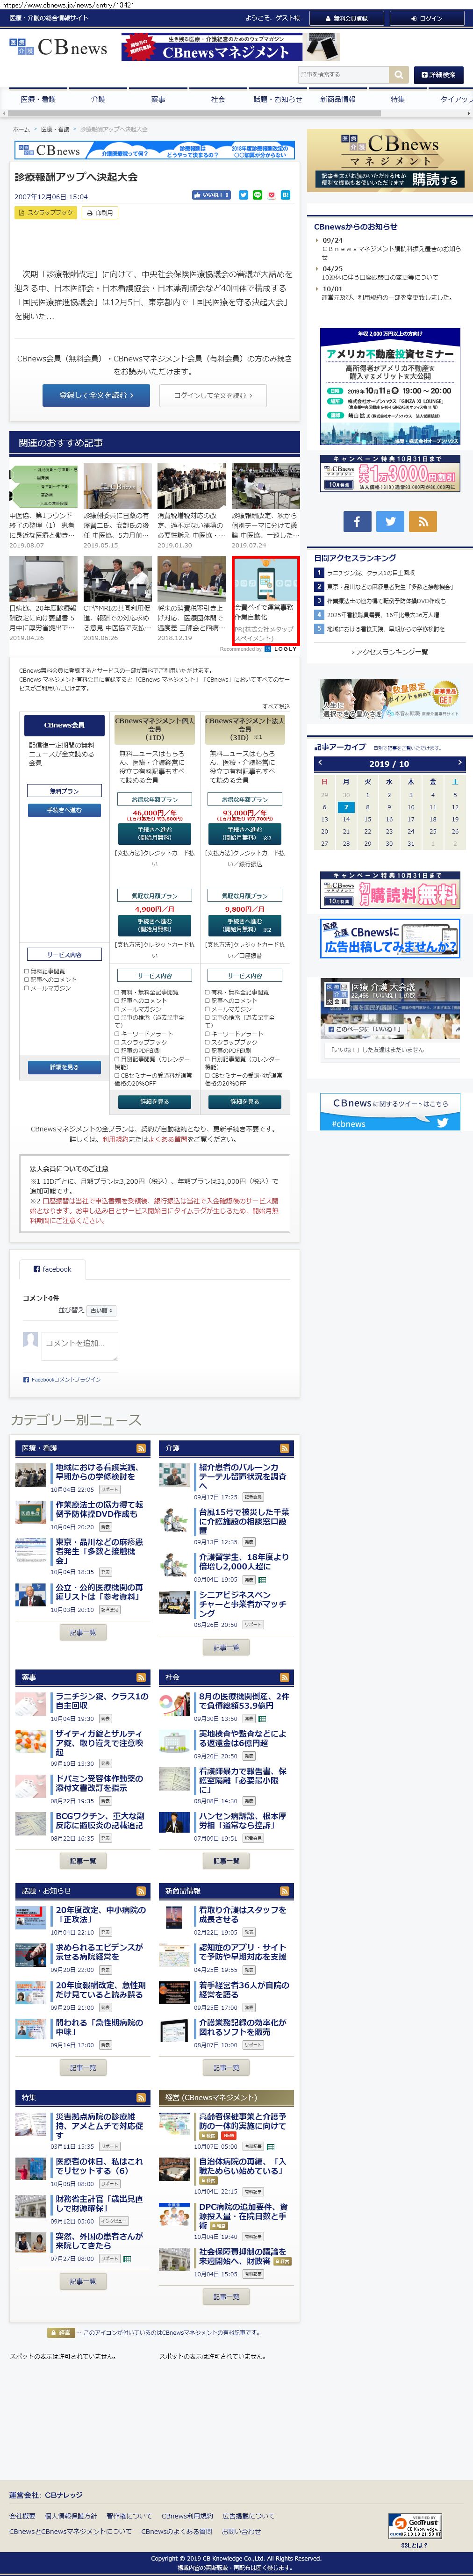Click the Facebook いいね button under the headline

(x=211, y=195)
